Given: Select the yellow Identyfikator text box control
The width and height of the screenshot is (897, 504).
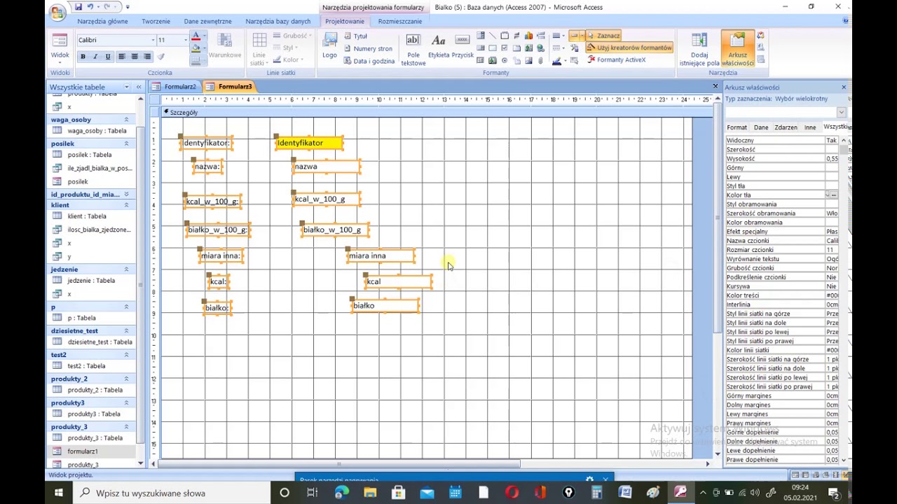Looking at the screenshot, I should (x=309, y=143).
